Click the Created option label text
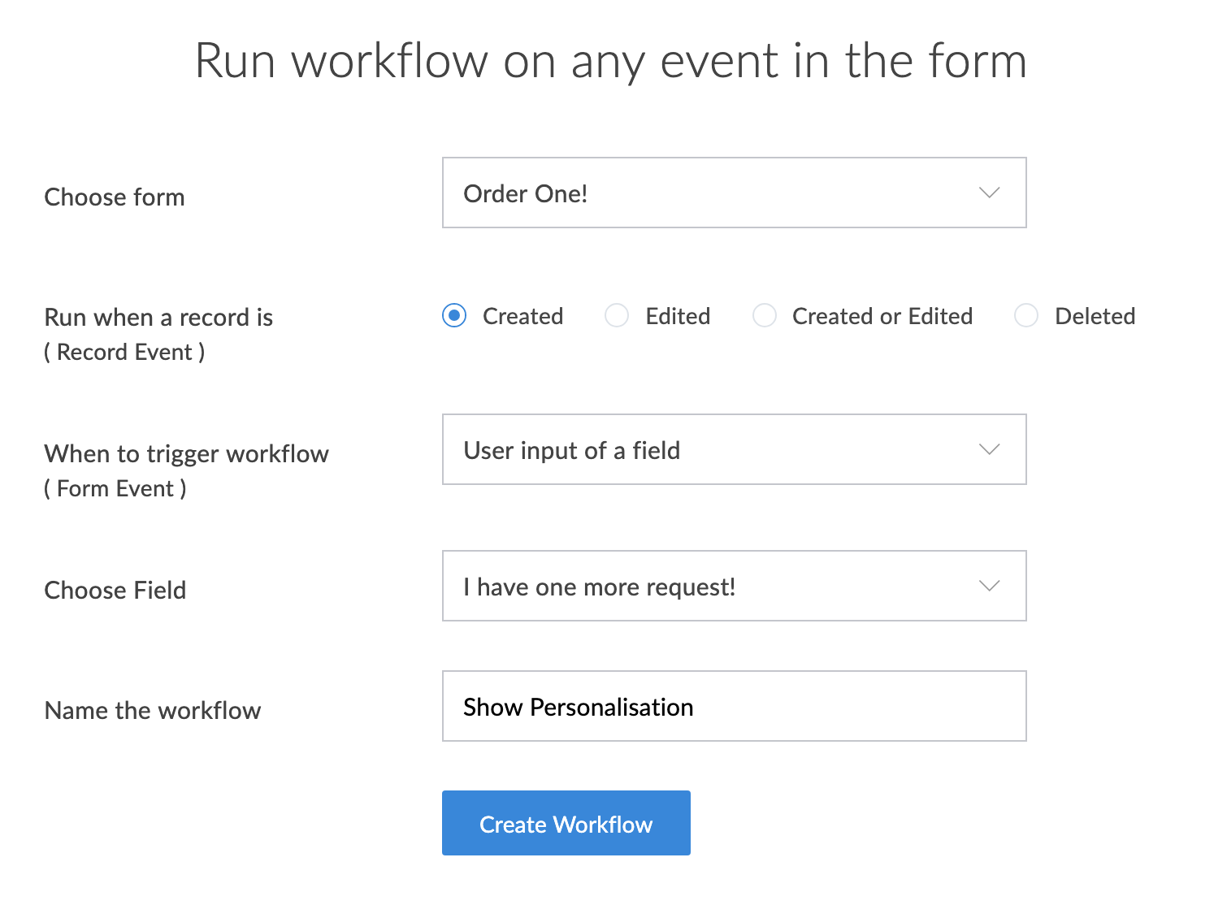 pos(522,317)
